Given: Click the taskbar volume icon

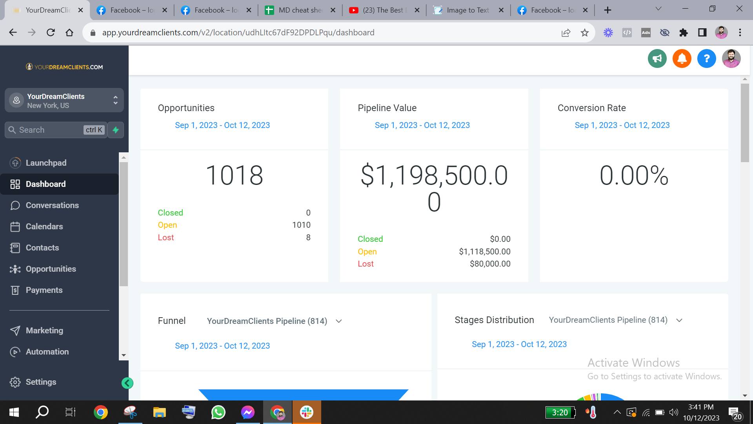Looking at the screenshot, I should click(673, 412).
